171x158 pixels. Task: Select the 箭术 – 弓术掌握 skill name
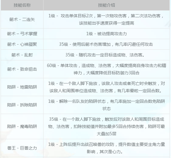[22, 34]
